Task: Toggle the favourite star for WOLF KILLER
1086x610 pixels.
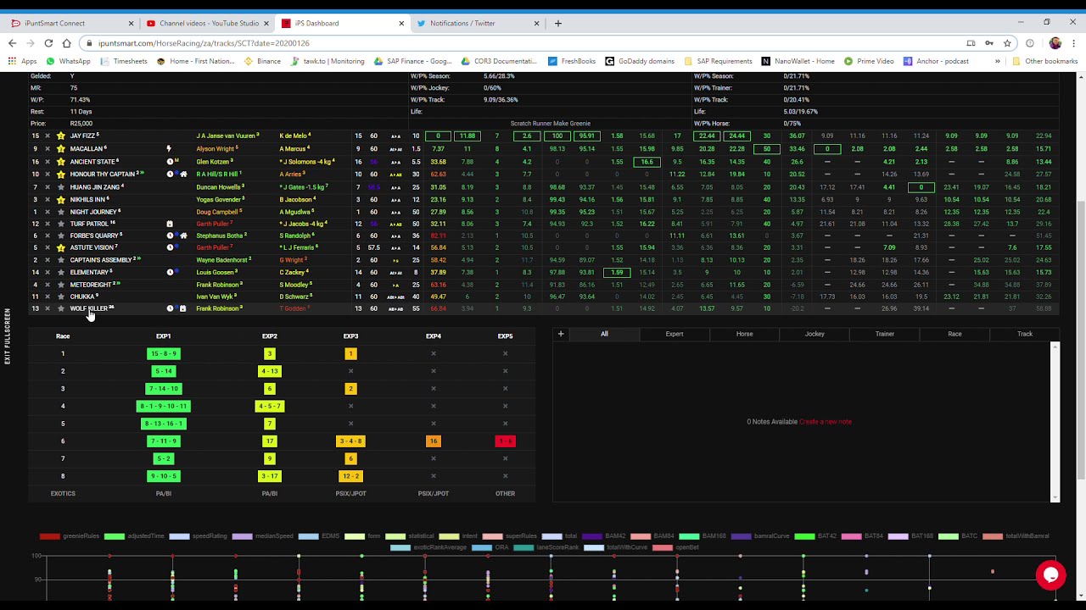Action: coord(60,309)
